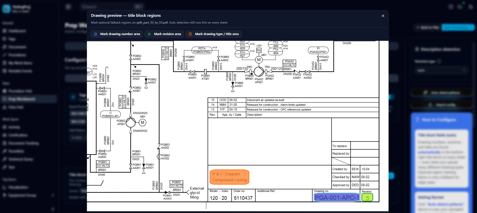The height and width of the screenshot is (213, 477).
Task: Click the hash icon for revision area
Action: [x=149, y=34]
